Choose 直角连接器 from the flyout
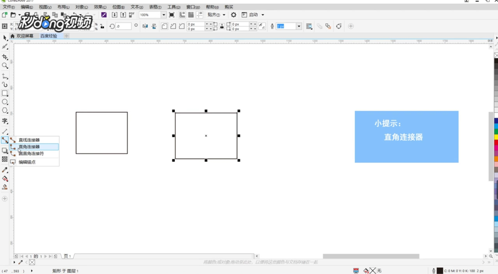The height and width of the screenshot is (274, 498). pyautogui.click(x=34, y=147)
